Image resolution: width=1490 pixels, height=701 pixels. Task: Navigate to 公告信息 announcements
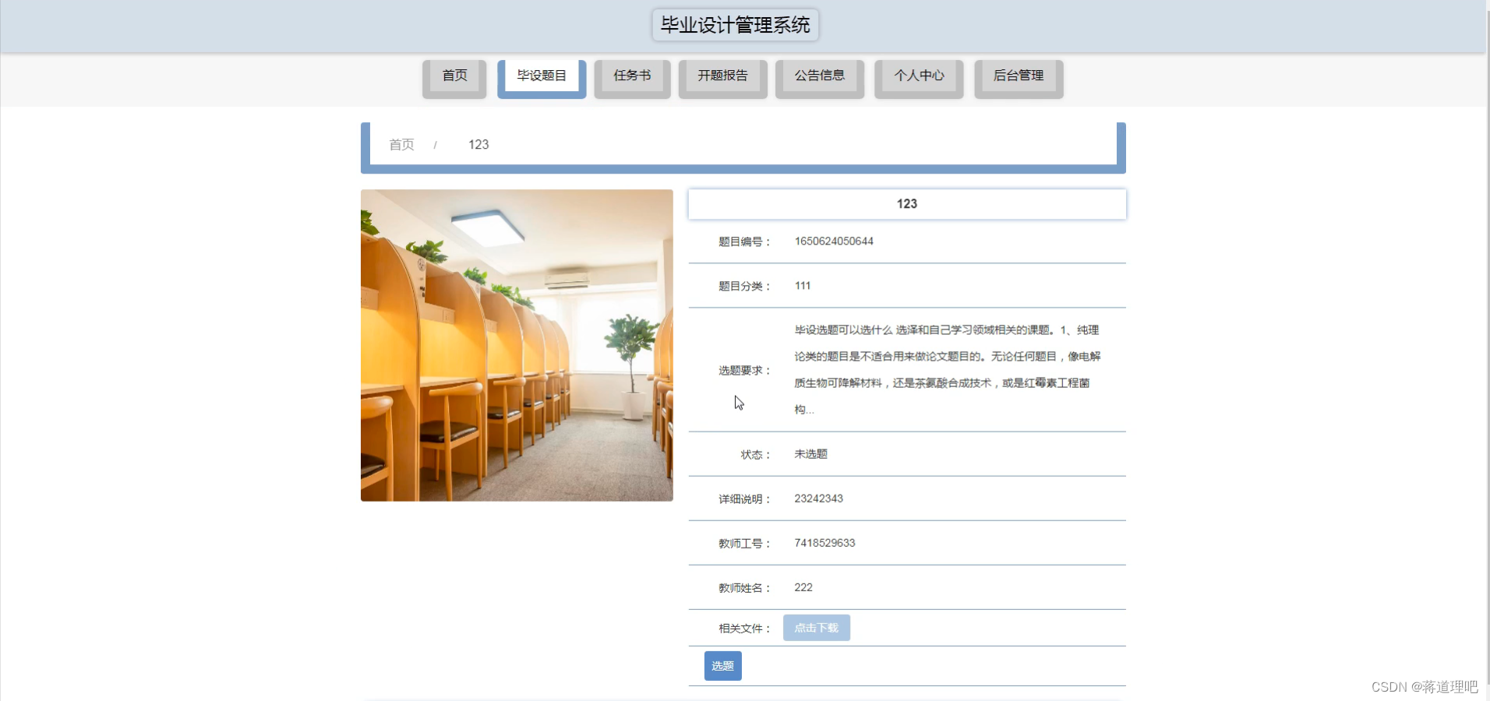(x=819, y=76)
